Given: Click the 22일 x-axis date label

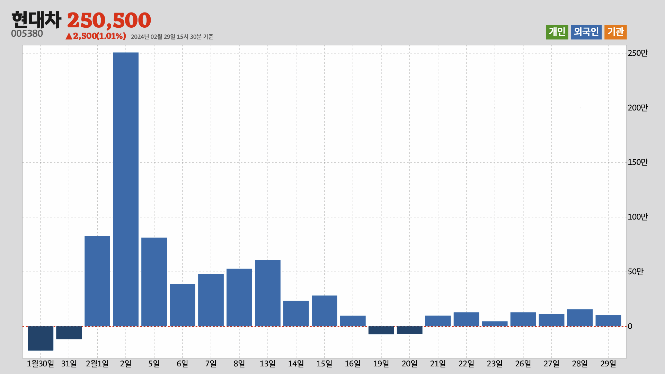Looking at the screenshot, I should 467,364.
